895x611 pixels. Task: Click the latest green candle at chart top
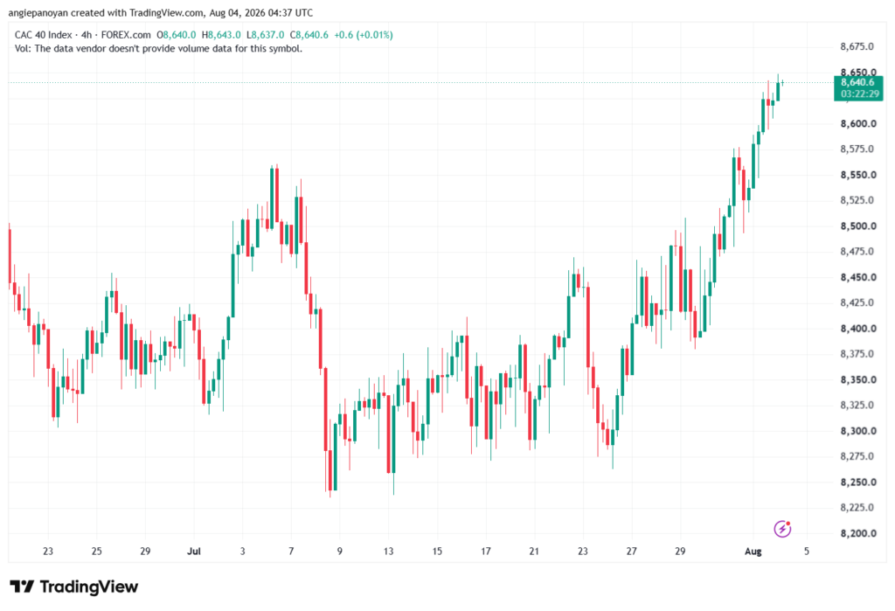(782, 83)
